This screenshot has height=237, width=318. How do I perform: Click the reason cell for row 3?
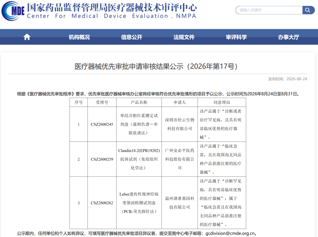click(222, 203)
